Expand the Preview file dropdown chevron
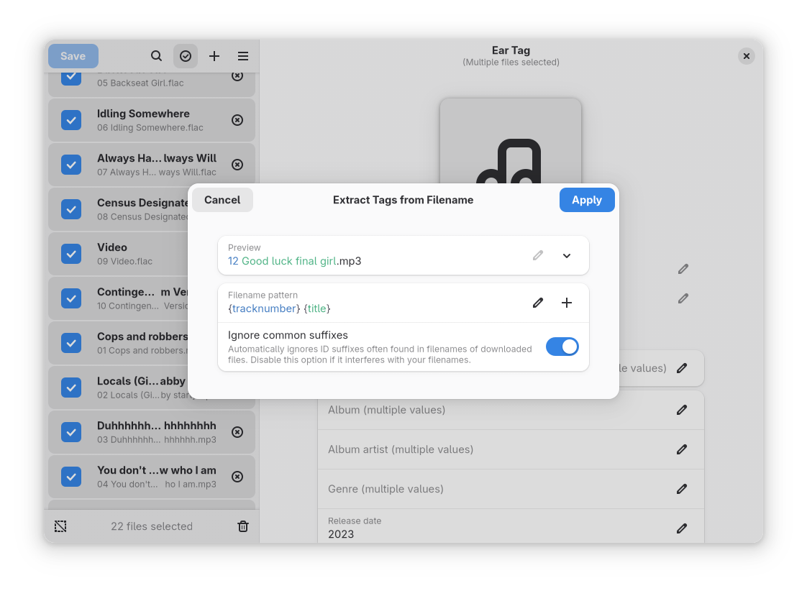The width and height of the screenshot is (807, 591). 567,256
